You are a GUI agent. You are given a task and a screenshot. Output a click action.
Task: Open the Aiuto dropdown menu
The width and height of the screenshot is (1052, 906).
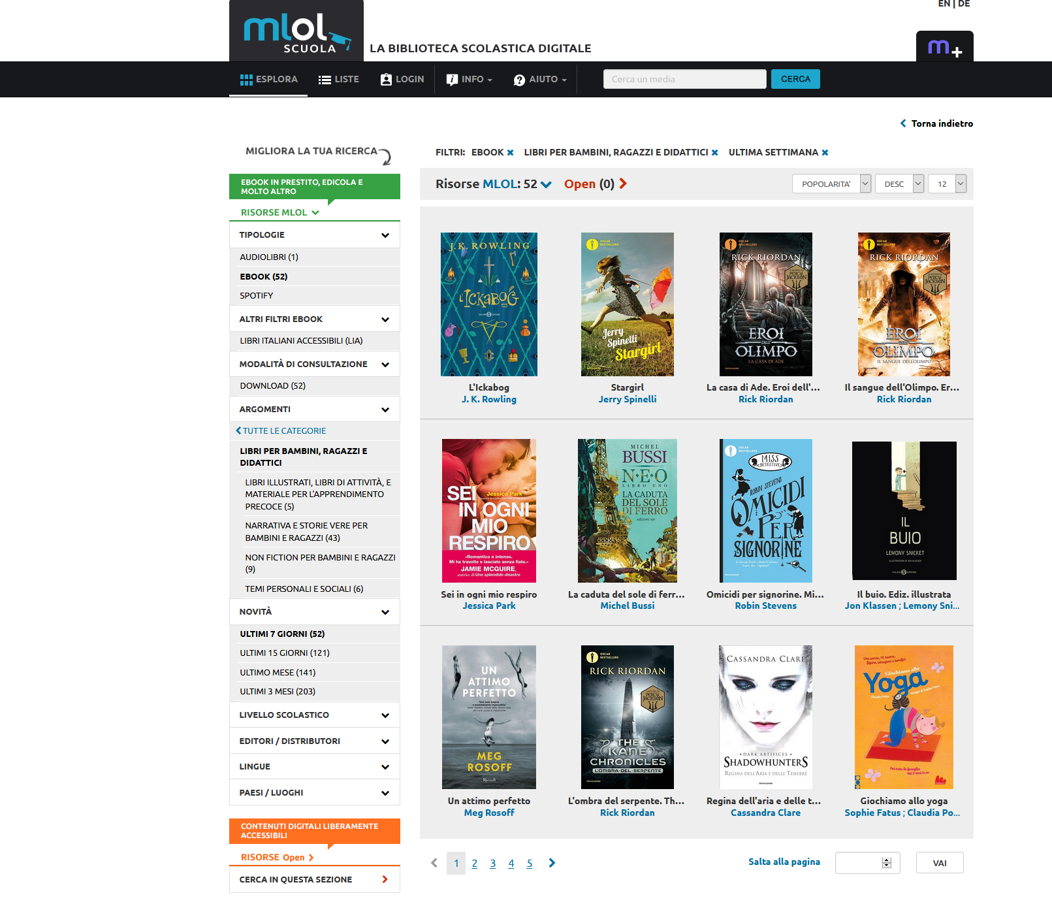tap(540, 79)
